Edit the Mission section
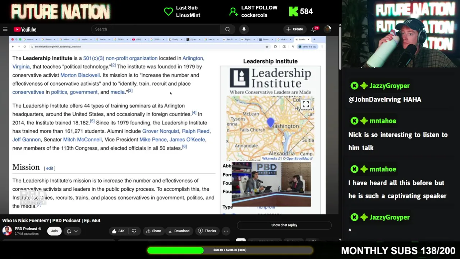The height and width of the screenshot is (259, 460). (50, 168)
